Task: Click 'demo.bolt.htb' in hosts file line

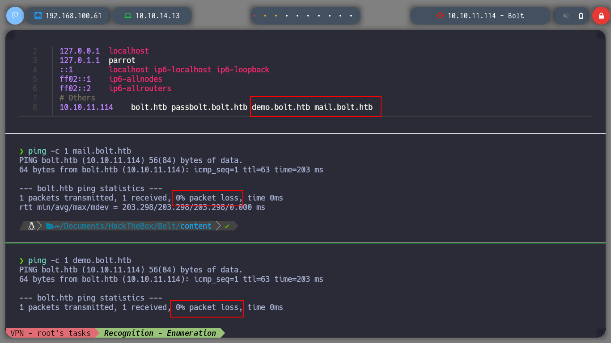Action: point(281,107)
